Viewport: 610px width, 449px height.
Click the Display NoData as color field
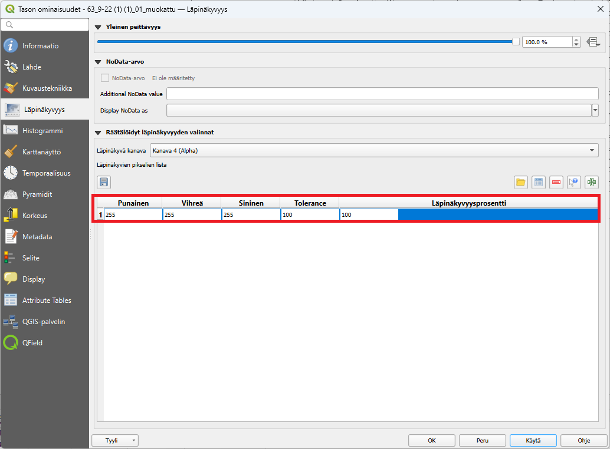click(379, 110)
